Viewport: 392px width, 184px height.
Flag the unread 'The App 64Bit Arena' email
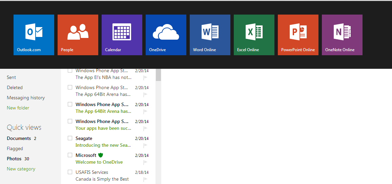pos(145,111)
